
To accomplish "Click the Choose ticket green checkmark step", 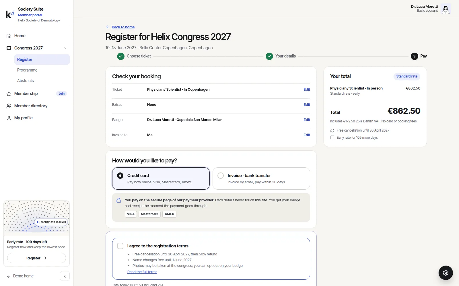I will click(x=121, y=56).
